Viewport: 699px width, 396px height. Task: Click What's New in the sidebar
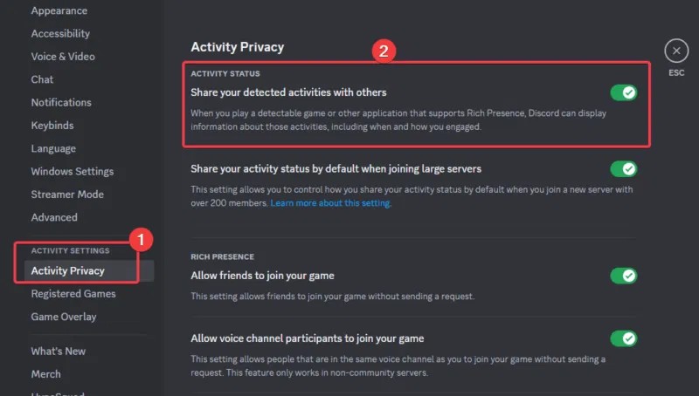[59, 351]
